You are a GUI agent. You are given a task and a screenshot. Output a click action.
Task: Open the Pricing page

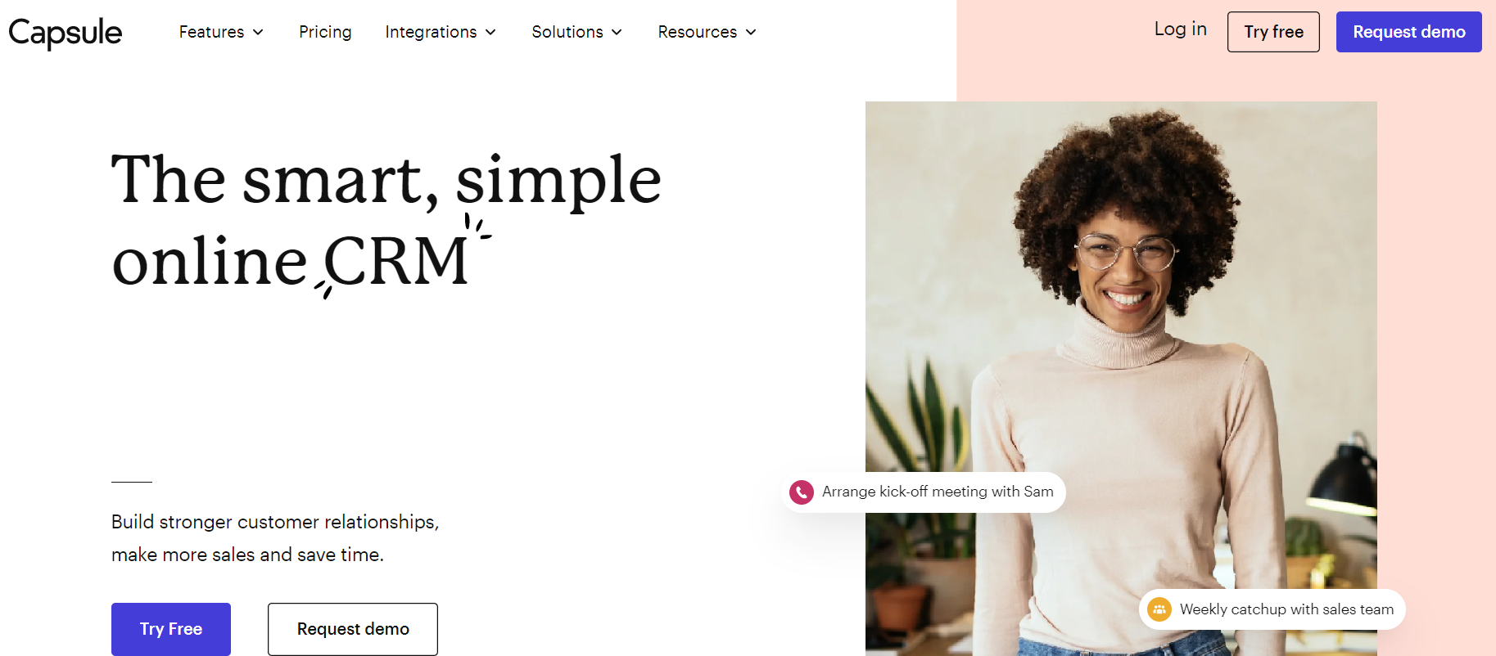point(325,32)
